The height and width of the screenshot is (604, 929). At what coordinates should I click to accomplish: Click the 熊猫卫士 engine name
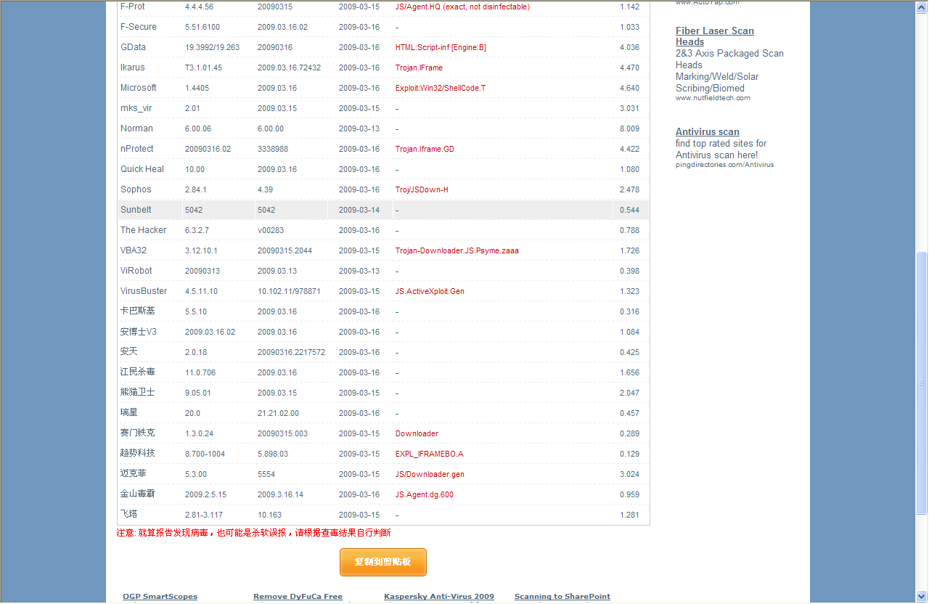click(138, 392)
